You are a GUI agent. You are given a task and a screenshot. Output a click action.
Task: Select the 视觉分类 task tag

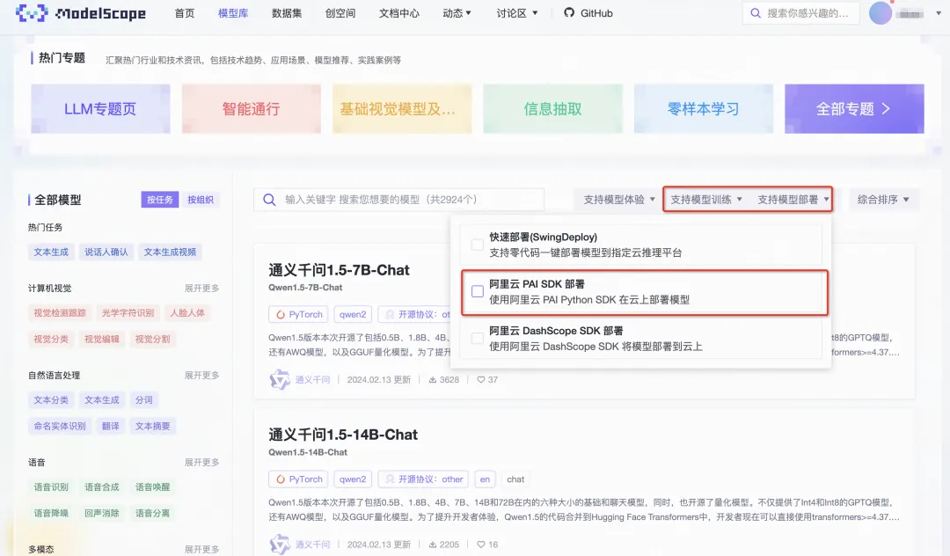[x=51, y=339]
